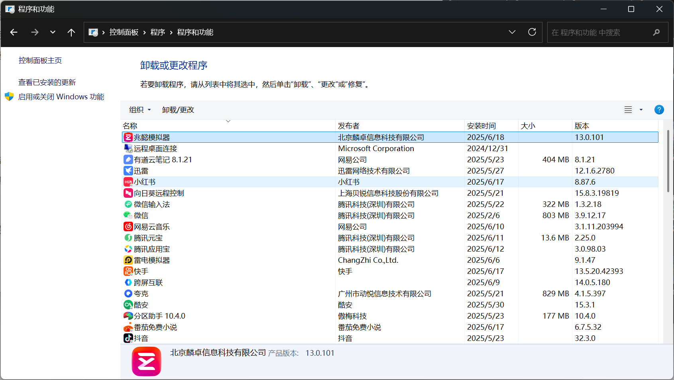Click the 远程桌面连接 program icon
The width and height of the screenshot is (674, 380).
click(x=128, y=148)
